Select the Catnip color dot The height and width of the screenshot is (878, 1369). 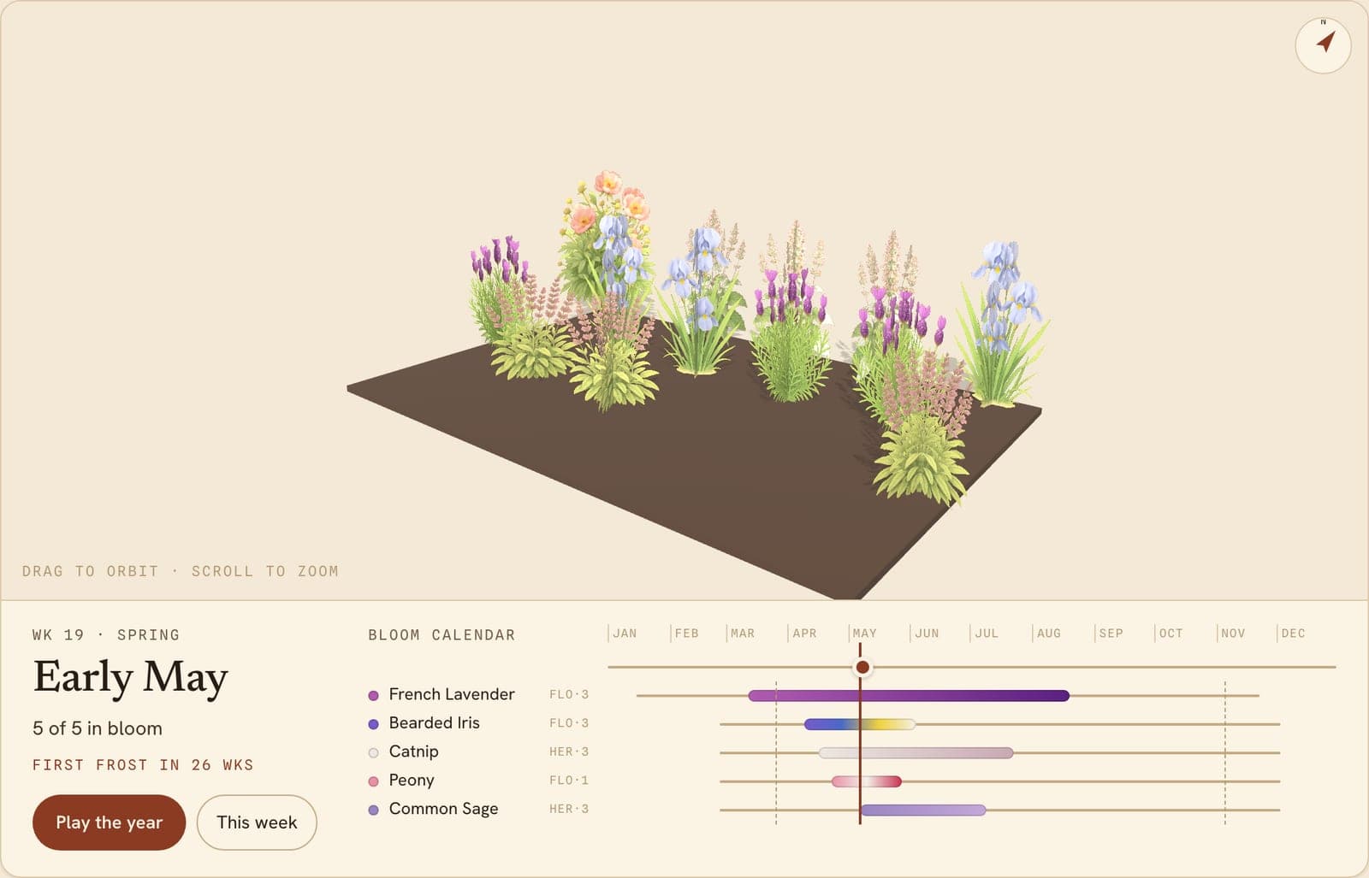coord(373,753)
